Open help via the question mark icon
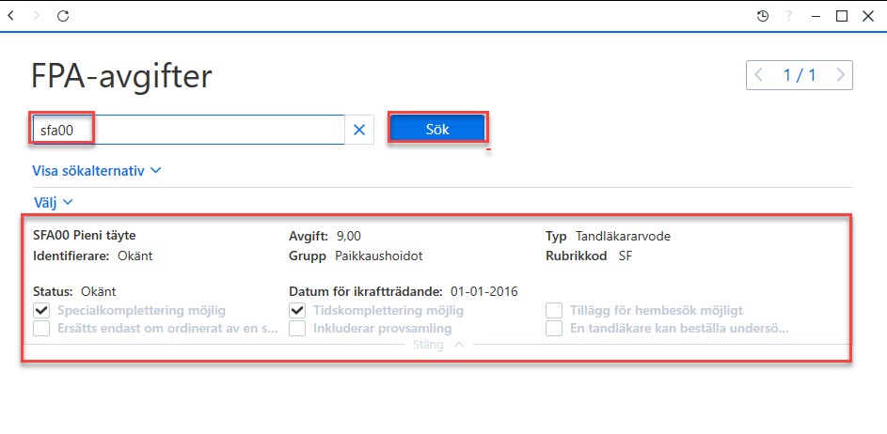The width and height of the screenshot is (887, 434). click(x=789, y=16)
